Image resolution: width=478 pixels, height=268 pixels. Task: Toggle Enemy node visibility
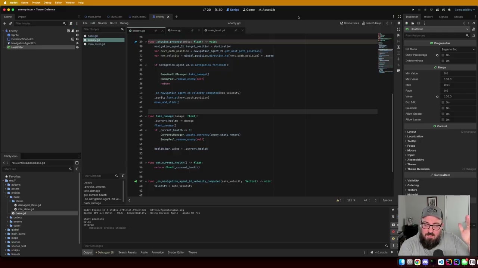coord(77,31)
